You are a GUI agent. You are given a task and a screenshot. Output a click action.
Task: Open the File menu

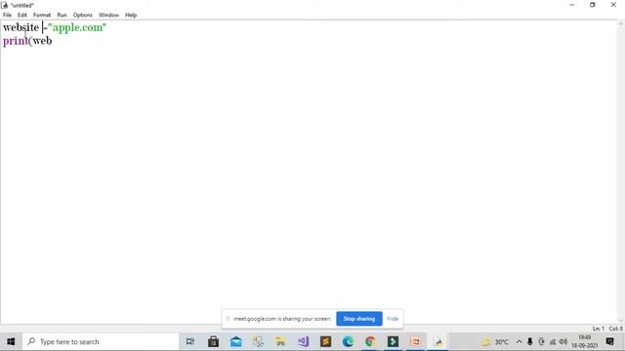[7, 15]
